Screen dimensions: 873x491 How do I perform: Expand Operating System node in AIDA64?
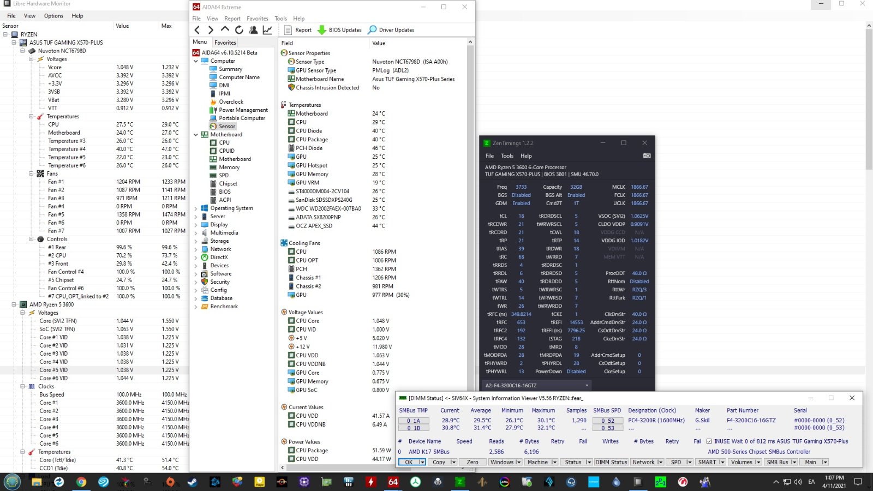(196, 208)
